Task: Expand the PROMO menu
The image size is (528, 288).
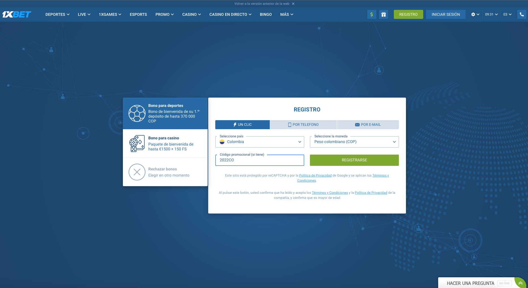Action: point(164,14)
